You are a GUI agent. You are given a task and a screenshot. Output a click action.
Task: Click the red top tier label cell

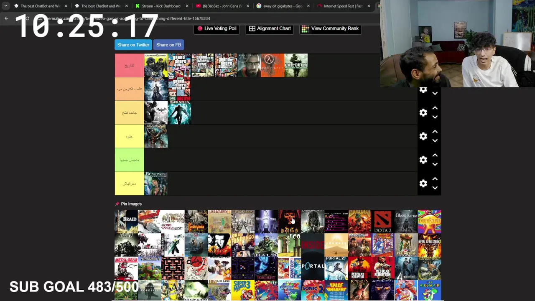point(129,65)
